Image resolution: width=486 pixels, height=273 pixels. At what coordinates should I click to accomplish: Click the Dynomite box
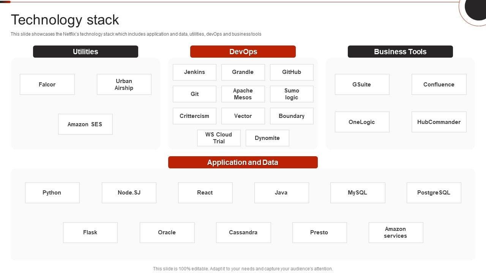click(x=267, y=138)
